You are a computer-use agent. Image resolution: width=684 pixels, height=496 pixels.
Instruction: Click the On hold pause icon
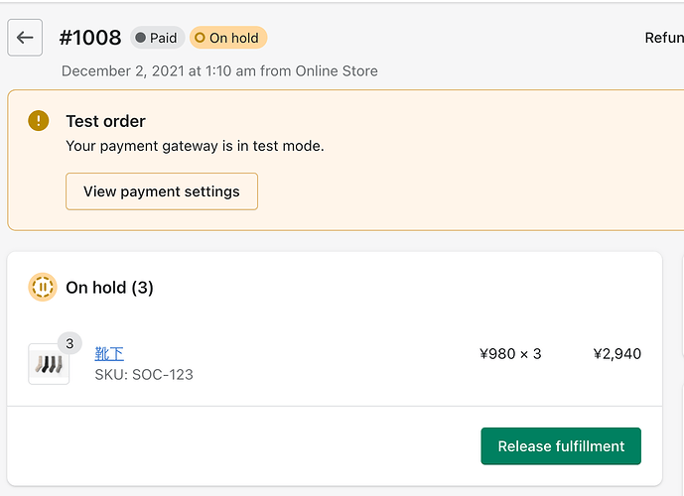[42, 288]
